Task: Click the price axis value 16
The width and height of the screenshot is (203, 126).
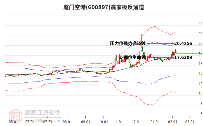Action: 200,64
